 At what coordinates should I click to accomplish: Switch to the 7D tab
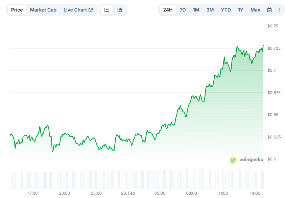pyautogui.click(x=182, y=10)
